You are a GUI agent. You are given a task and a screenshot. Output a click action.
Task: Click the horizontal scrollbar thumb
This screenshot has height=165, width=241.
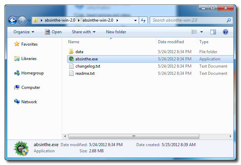[x=134, y=136]
